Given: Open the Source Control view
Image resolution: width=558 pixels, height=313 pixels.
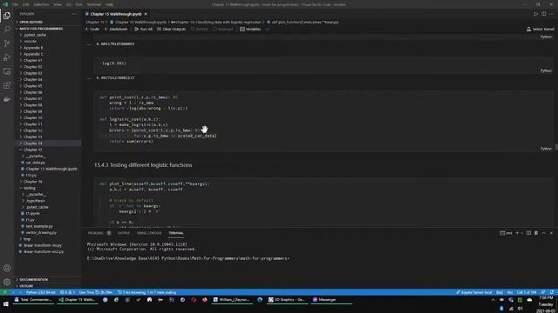Looking at the screenshot, I should click(7, 43).
